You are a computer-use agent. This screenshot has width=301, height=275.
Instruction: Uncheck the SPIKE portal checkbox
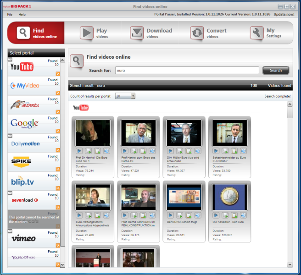coord(58,169)
